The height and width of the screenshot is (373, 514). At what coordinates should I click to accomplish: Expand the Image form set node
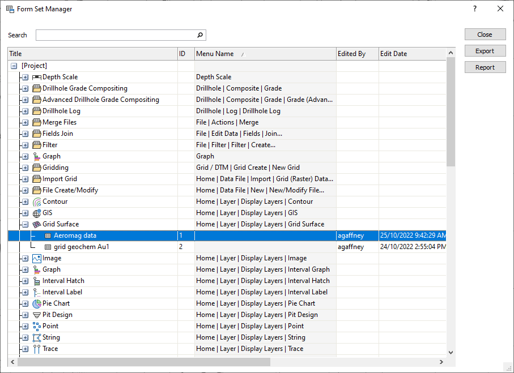[x=25, y=258]
